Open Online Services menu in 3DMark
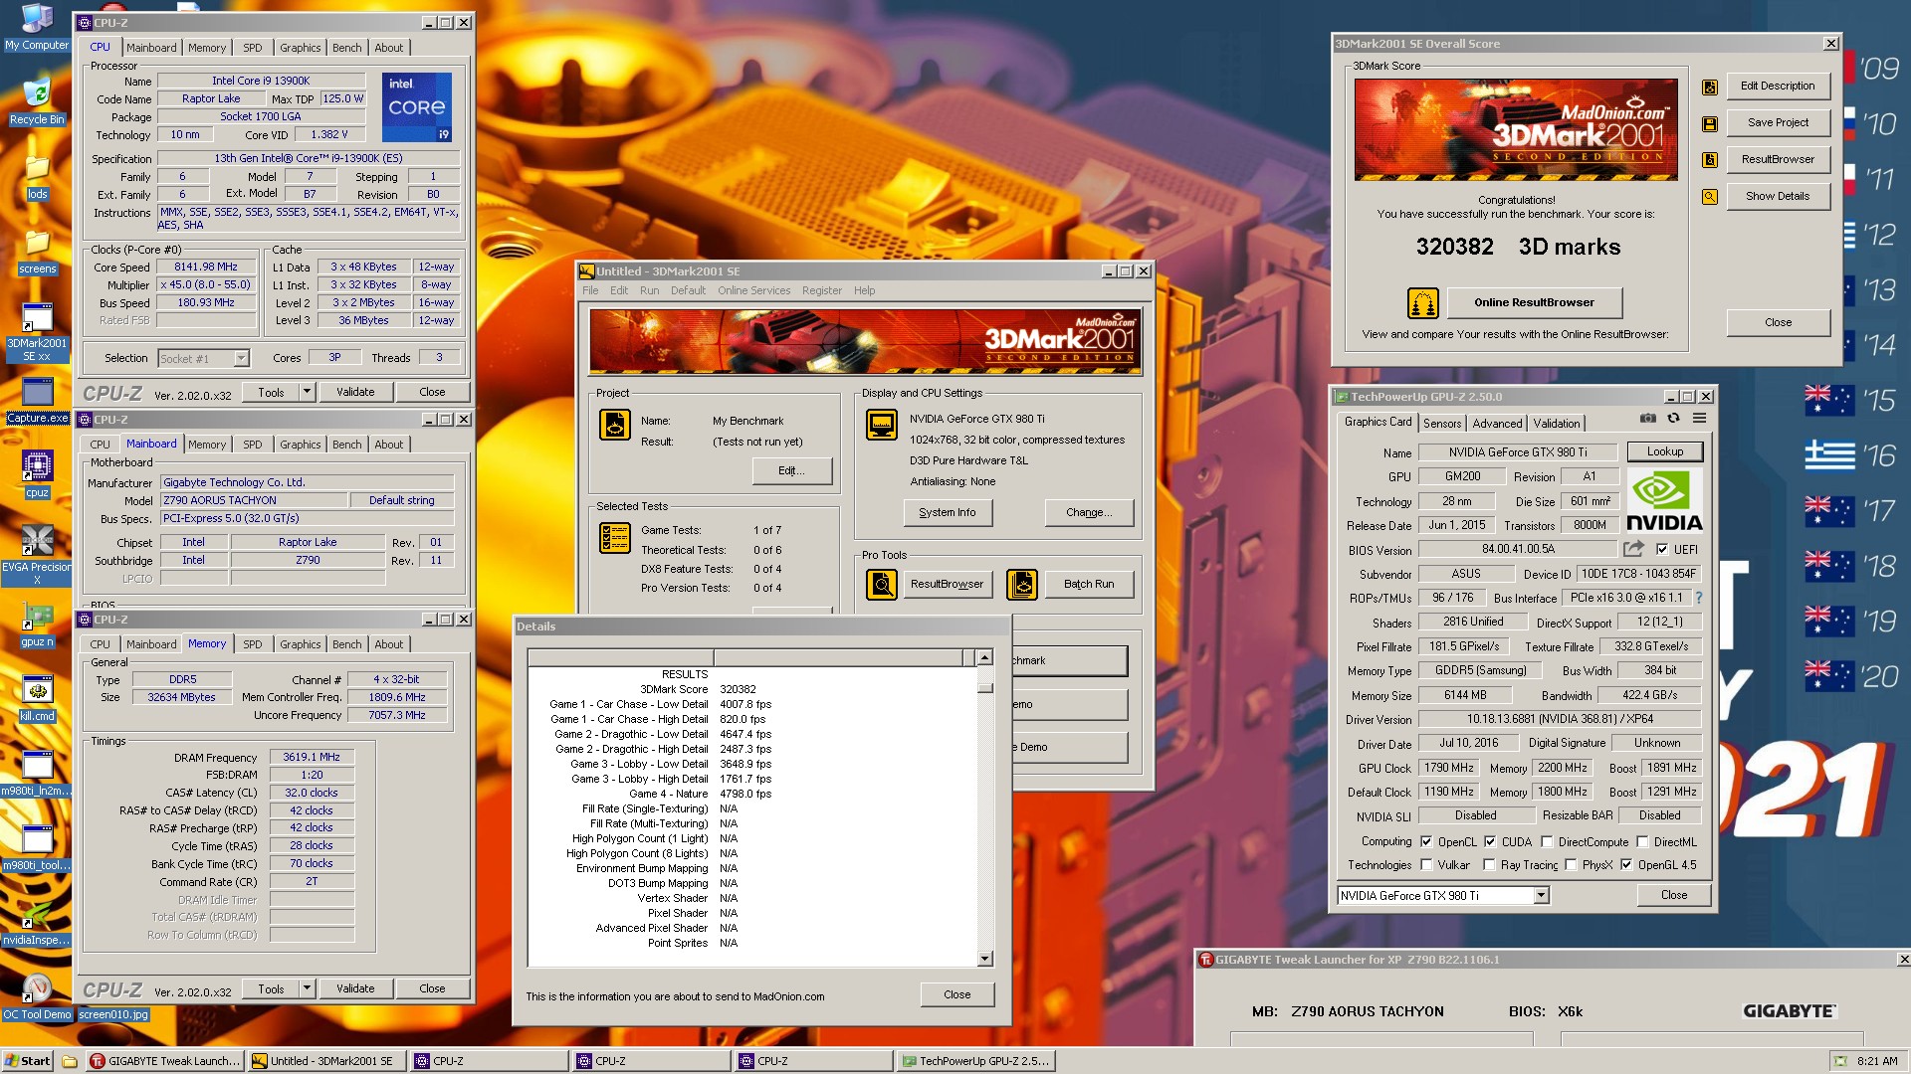 [x=753, y=290]
